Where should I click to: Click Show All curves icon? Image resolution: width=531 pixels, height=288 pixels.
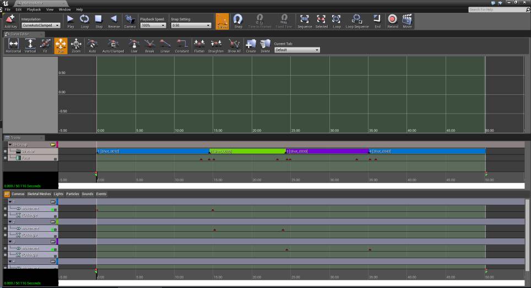click(234, 46)
